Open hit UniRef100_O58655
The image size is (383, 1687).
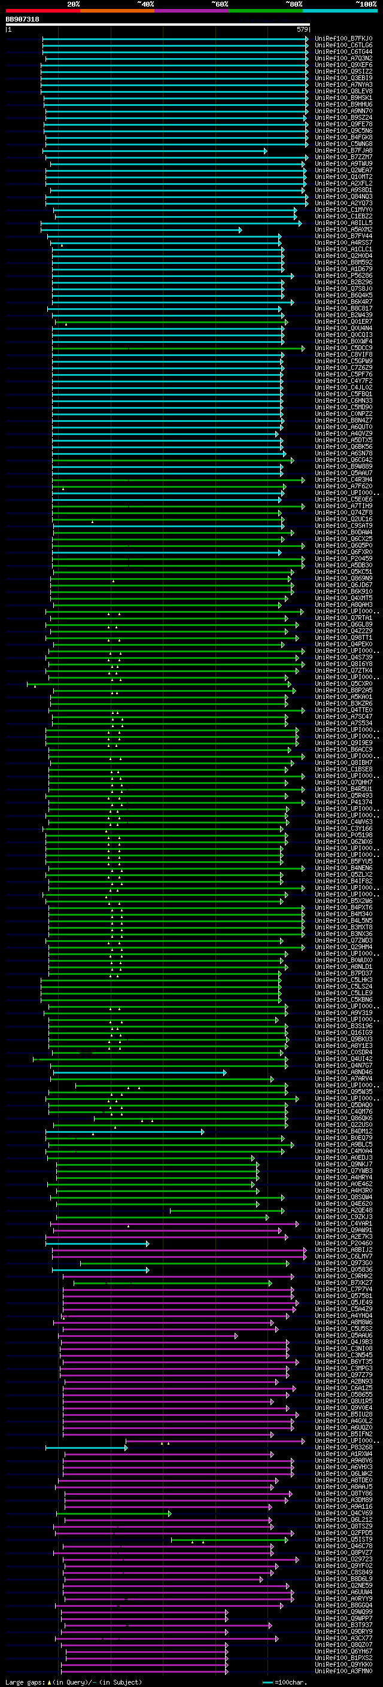pos(344,1395)
